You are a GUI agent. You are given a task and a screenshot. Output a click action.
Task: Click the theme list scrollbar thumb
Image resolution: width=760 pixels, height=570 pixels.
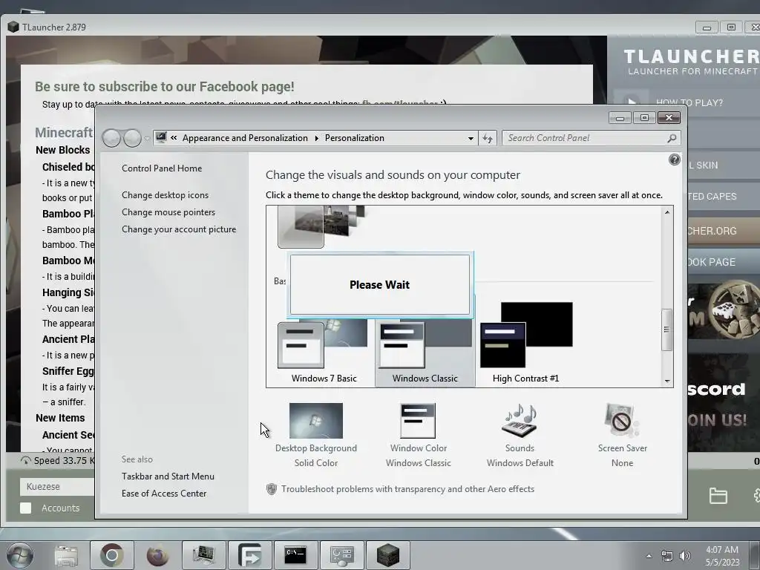(667, 330)
